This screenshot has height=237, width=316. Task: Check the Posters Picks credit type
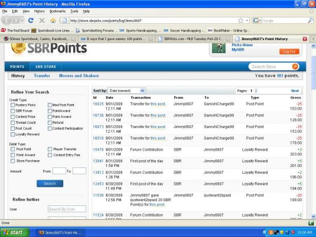[x=13, y=105]
